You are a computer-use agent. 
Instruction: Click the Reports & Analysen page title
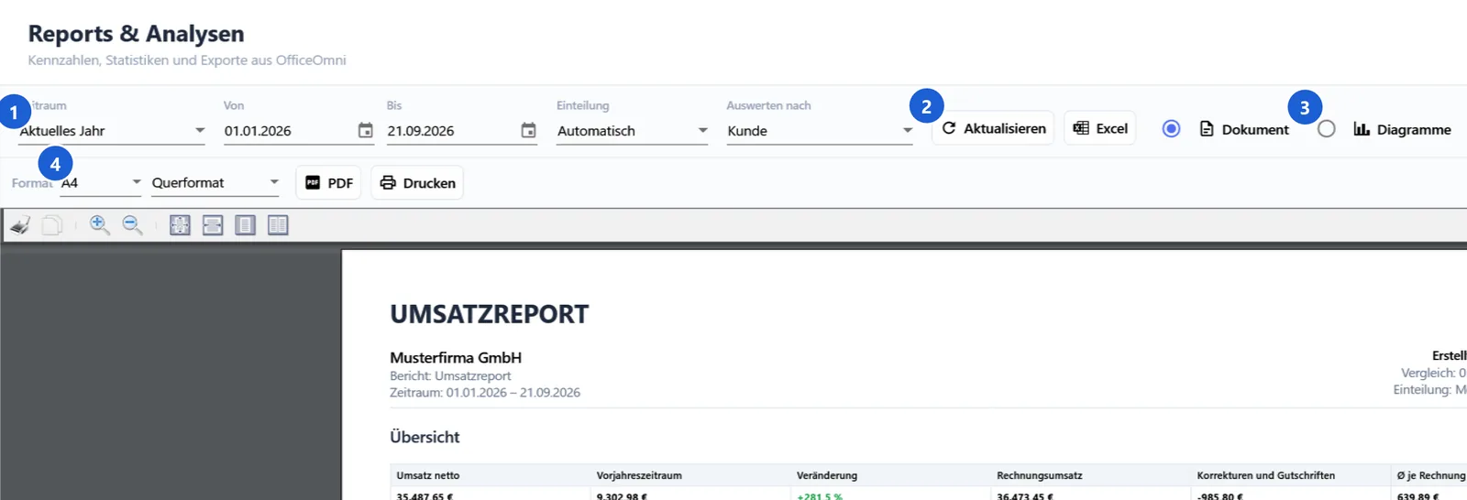(137, 34)
